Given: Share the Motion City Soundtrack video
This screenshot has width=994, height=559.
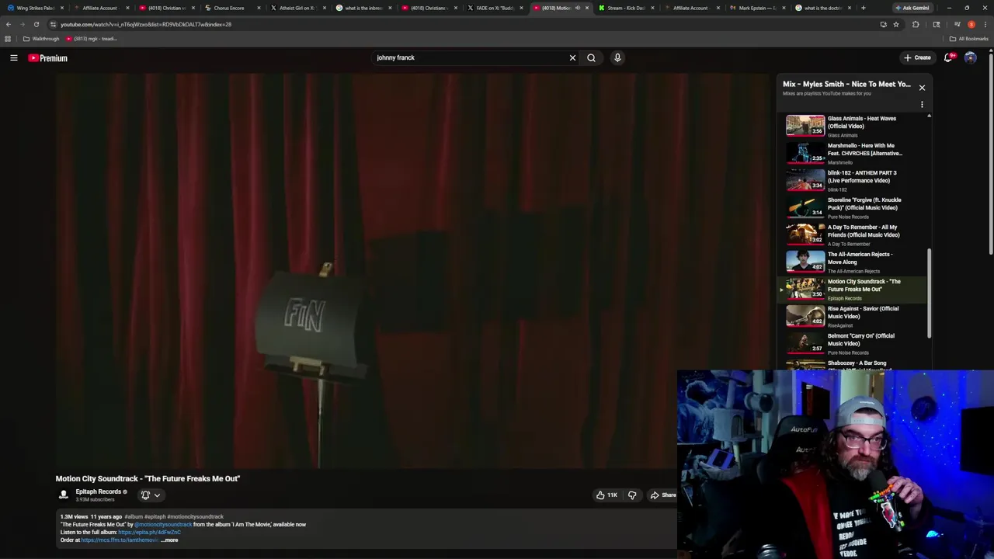Looking at the screenshot, I should click(x=662, y=495).
